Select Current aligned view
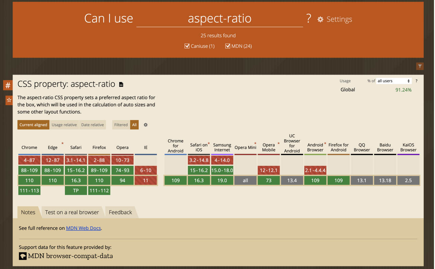 tap(33, 125)
